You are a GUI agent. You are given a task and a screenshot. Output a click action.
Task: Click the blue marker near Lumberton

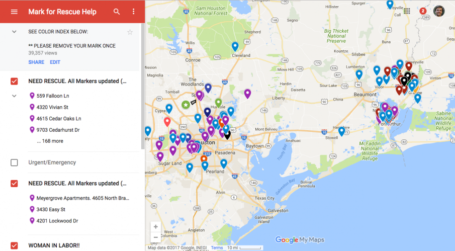coord(359,74)
